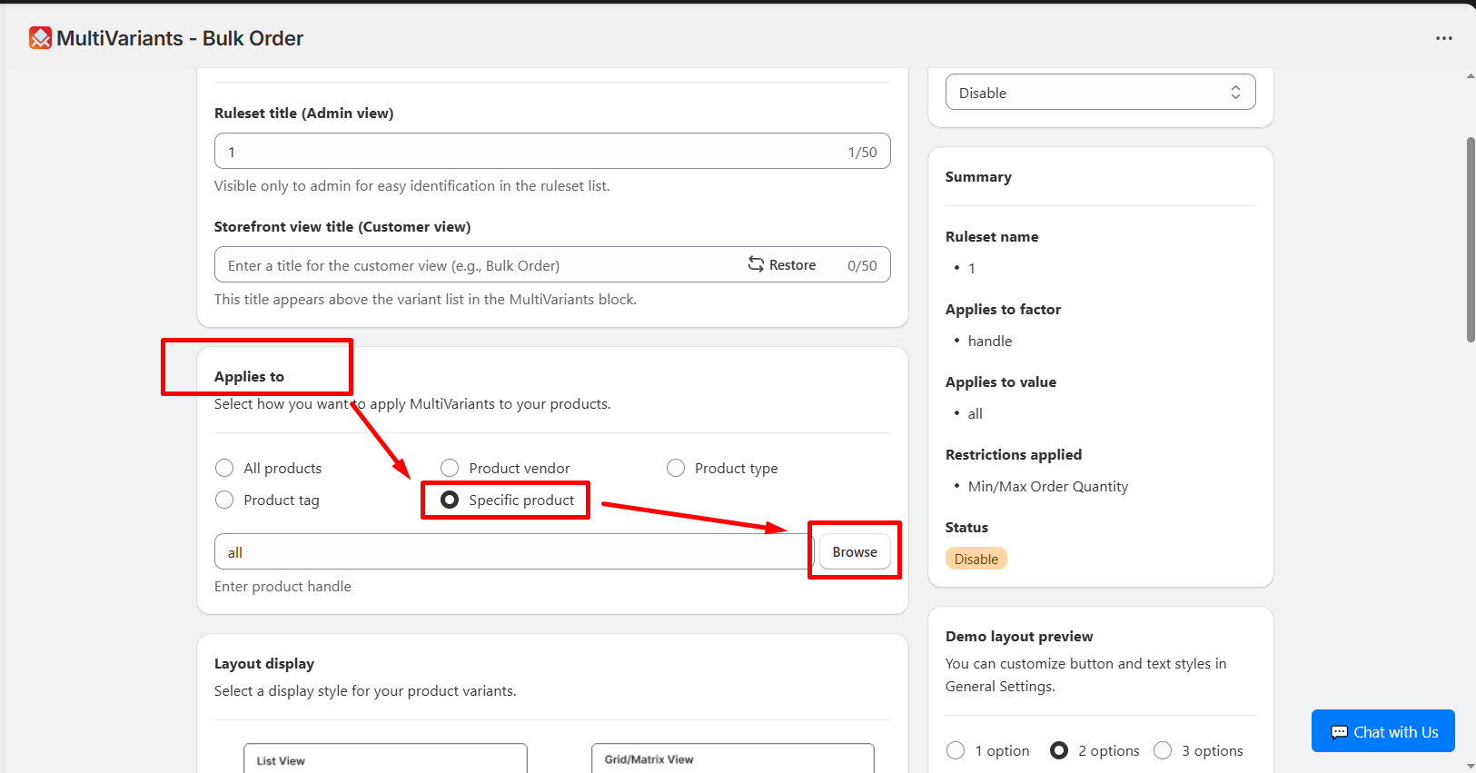Click the Demo layout preview heading
The height and width of the screenshot is (773, 1476).
pos(1019,636)
